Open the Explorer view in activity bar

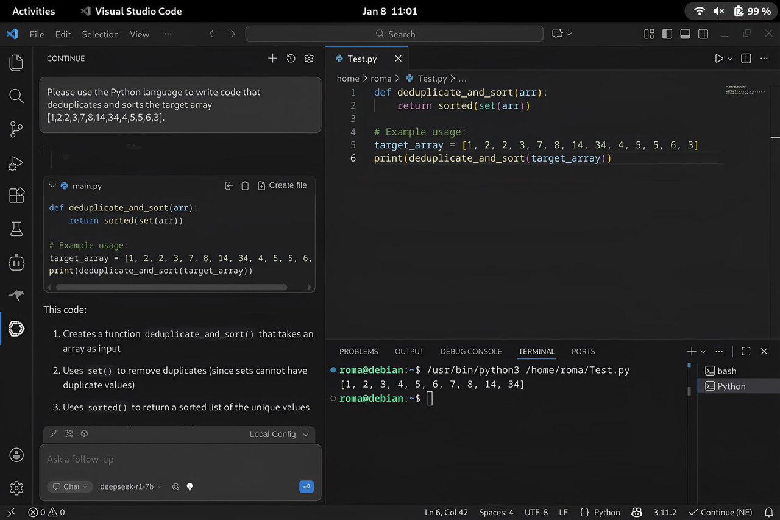coord(16,63)
